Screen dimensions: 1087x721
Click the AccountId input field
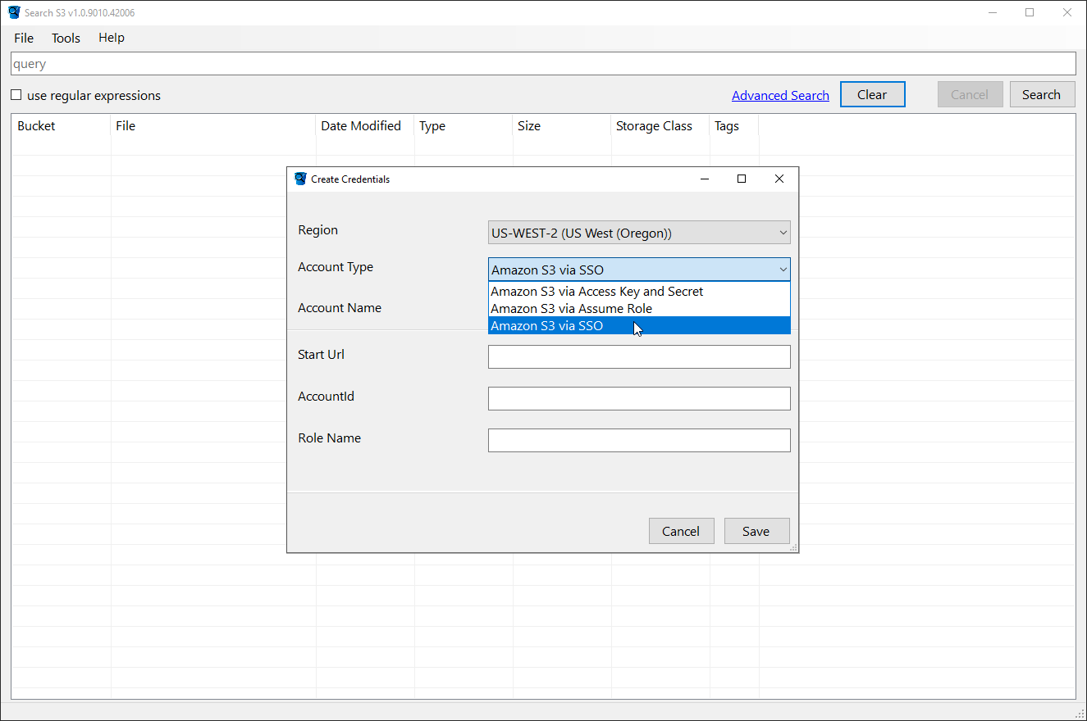click(x=639, y=399)
